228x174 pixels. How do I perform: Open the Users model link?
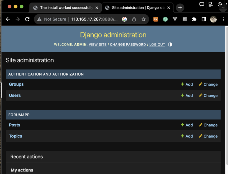(x=15, y=95)
